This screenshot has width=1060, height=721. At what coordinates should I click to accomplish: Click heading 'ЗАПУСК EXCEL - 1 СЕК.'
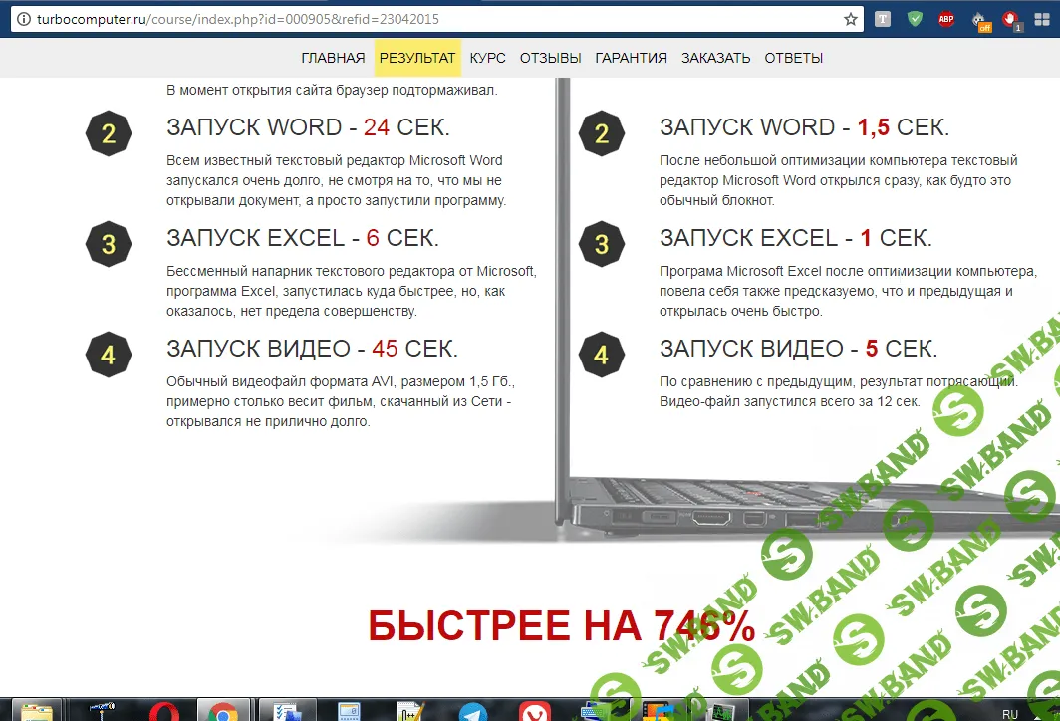click(796, 238)
